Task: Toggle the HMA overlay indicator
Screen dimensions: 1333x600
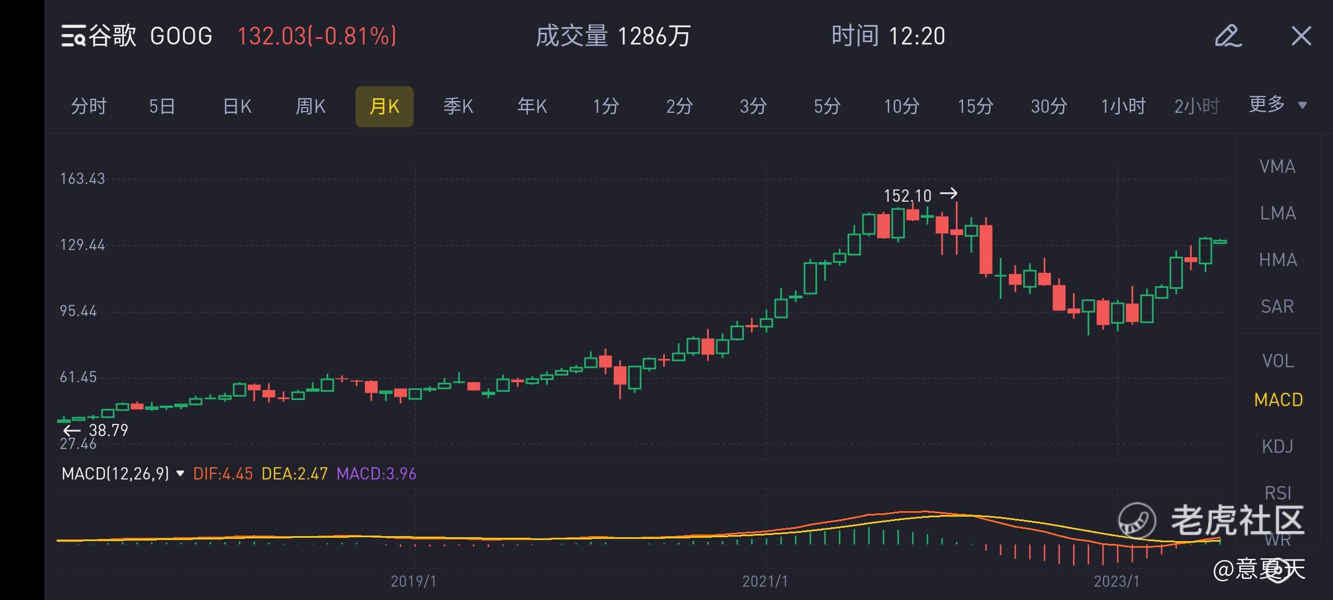Action: click(1277, 260)
